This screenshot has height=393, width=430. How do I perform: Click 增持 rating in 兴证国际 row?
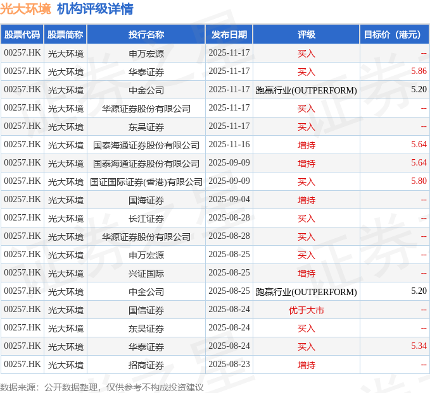click(307, 274)
